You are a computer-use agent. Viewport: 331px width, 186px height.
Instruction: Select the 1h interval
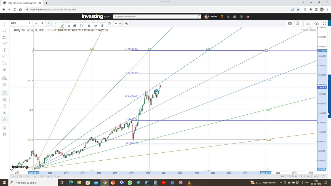[36, 23]
